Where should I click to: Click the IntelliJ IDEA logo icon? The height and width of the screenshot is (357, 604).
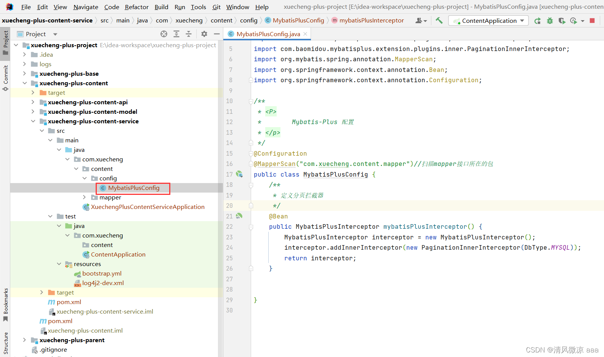click(9, 6)
